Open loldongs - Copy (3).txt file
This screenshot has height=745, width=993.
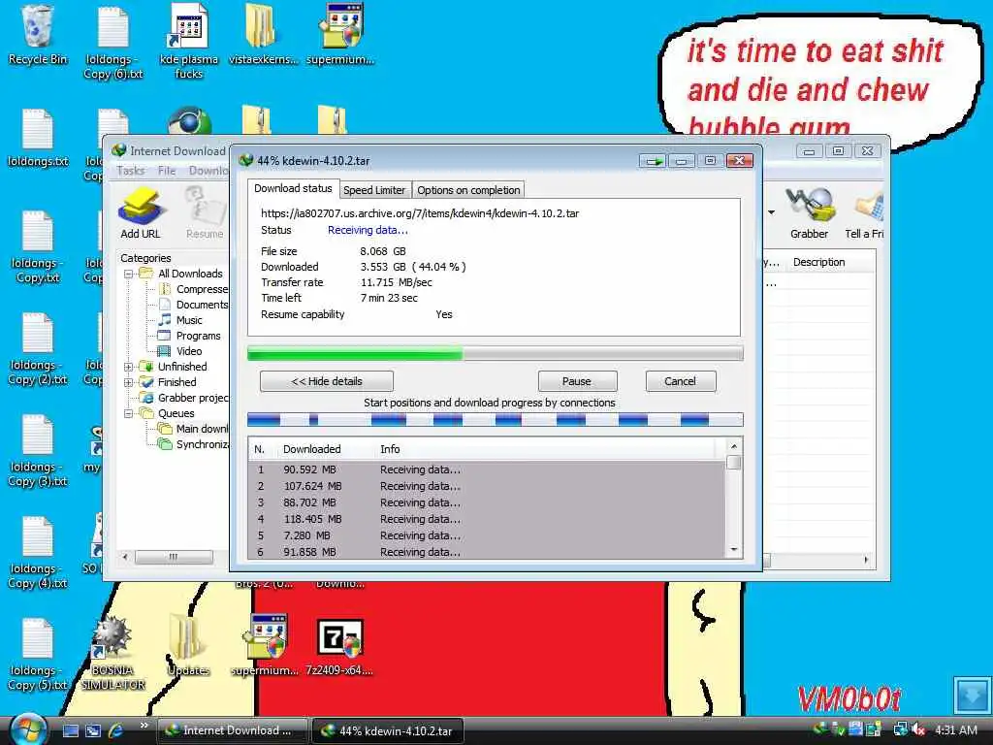(x=38, y=450)
